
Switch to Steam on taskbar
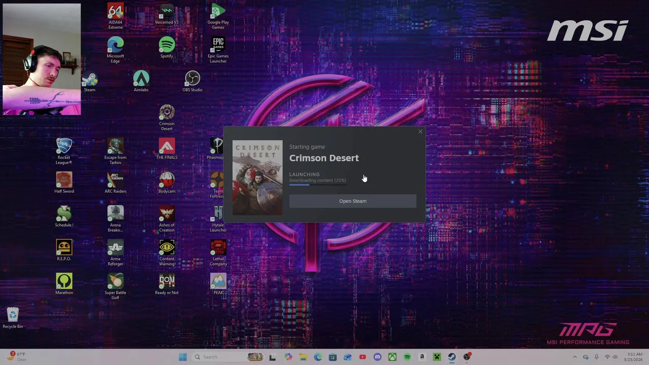(x=452, y=357)
